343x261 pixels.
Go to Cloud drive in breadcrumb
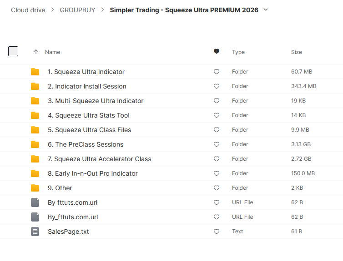click(28, 10)
